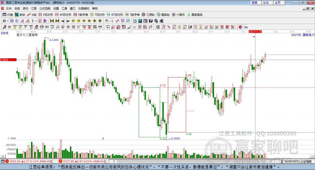
Task: Click the 客服 button in title bar
Action: 256,2
